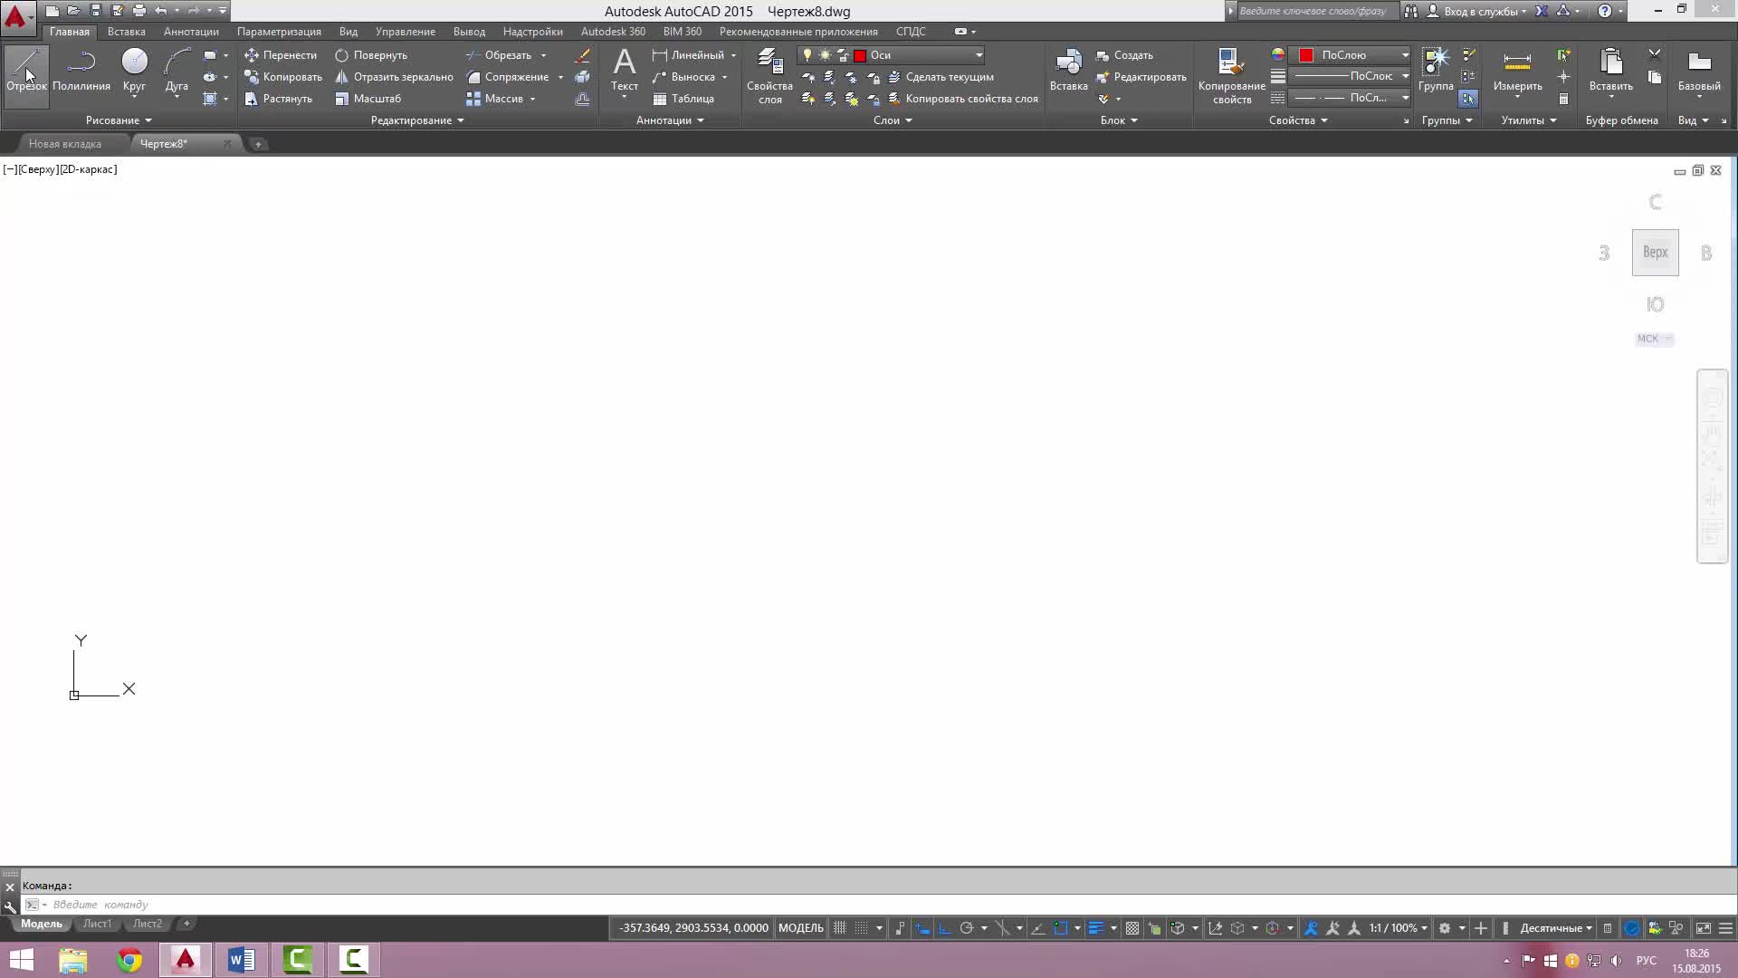
Task: Click the Группа group tool
Action: coord(1436,71)
